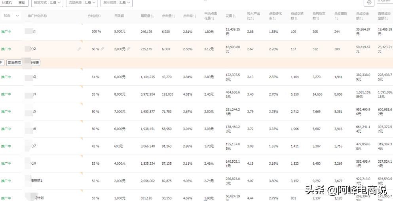393x201 pixels.
Task: Click the 4.15 ROI value
Action: click(x=250, y=163)
